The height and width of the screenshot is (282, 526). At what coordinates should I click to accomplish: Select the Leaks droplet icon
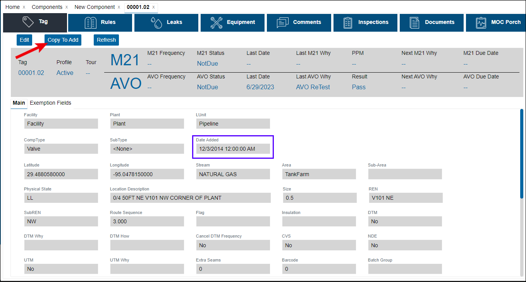pyautogui.click(x=156, y=22)
